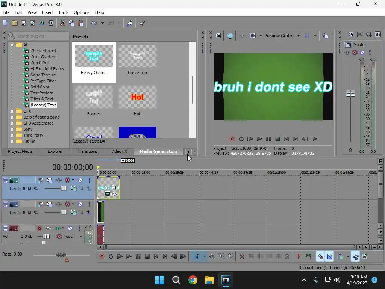Click the Track 1 Level slider
The width and height of the screenshot is (385, 289).
63,189
